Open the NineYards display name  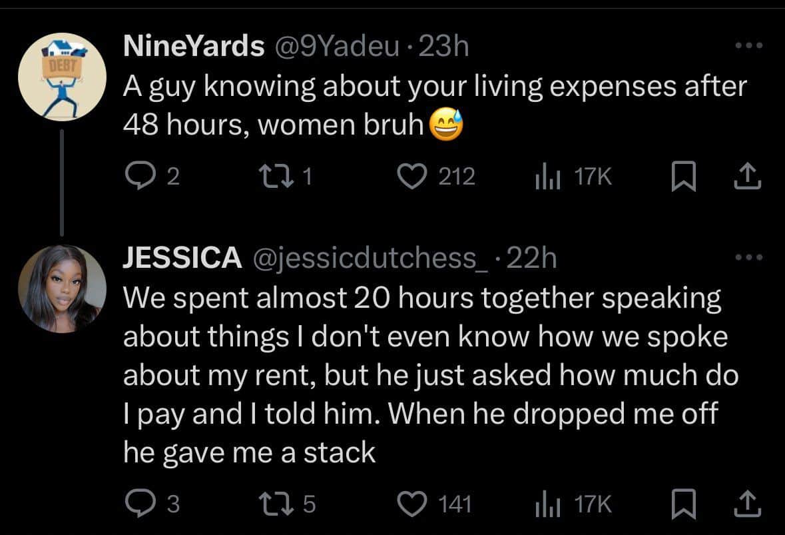[x=193, y=47]
